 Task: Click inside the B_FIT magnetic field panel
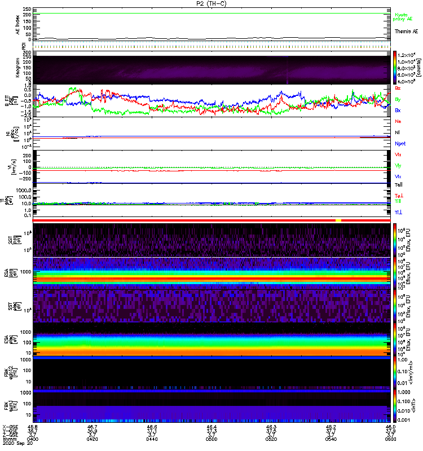pos(211,101)
